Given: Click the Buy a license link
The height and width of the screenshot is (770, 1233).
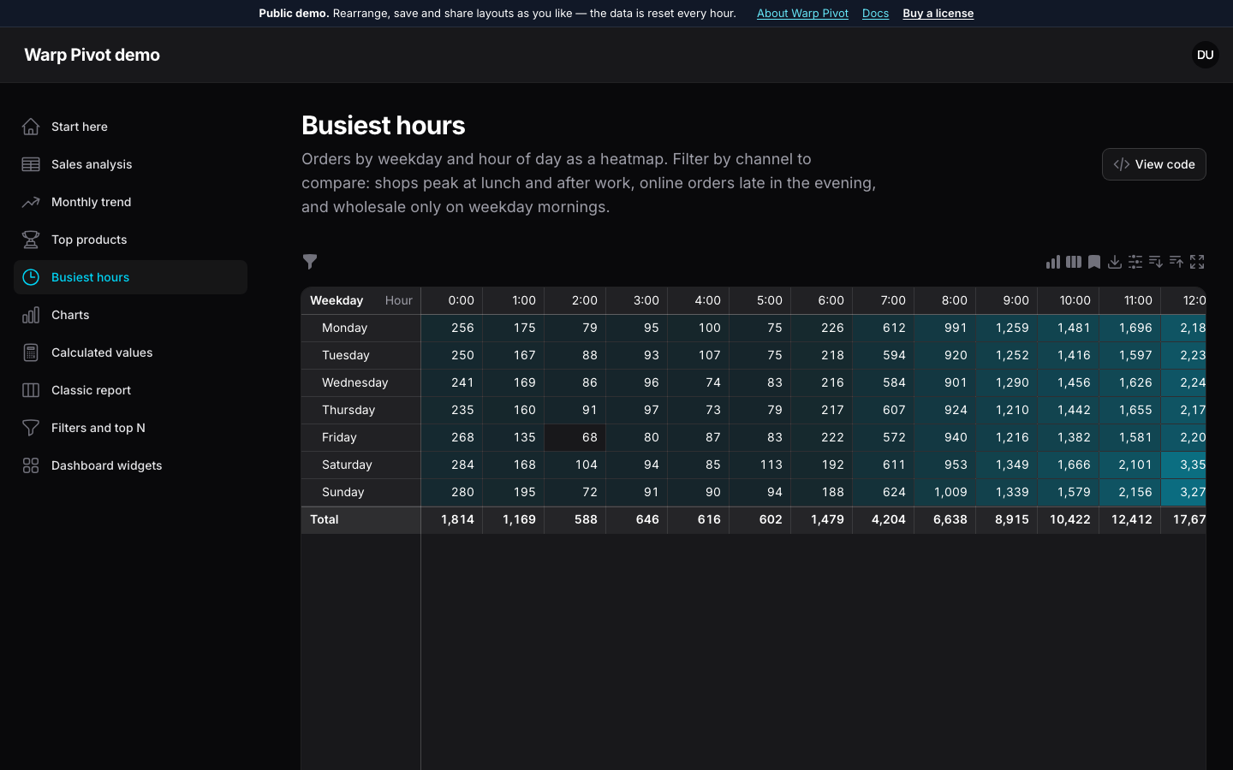Looking at the screenshot, I should tap(938, 13).
